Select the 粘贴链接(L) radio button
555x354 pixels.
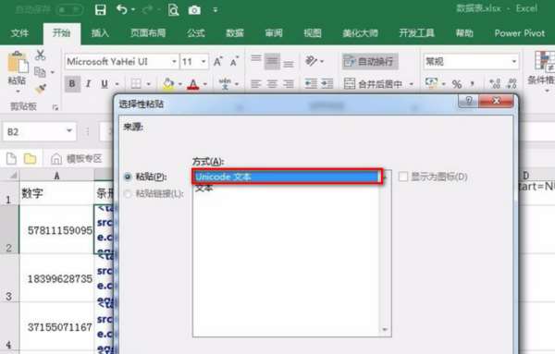pos(128,193)
